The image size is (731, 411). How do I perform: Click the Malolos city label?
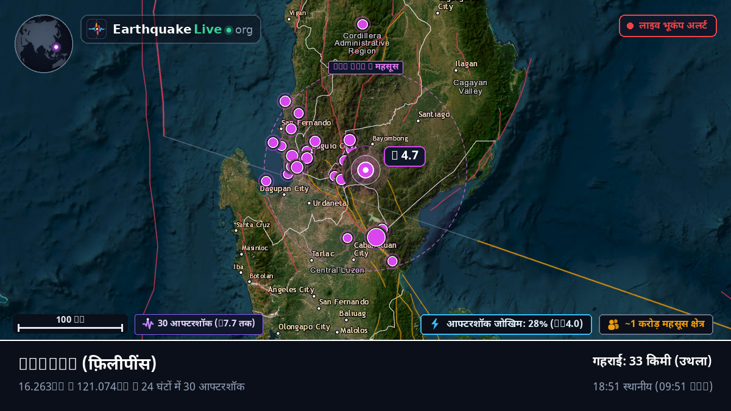point(353,331)
